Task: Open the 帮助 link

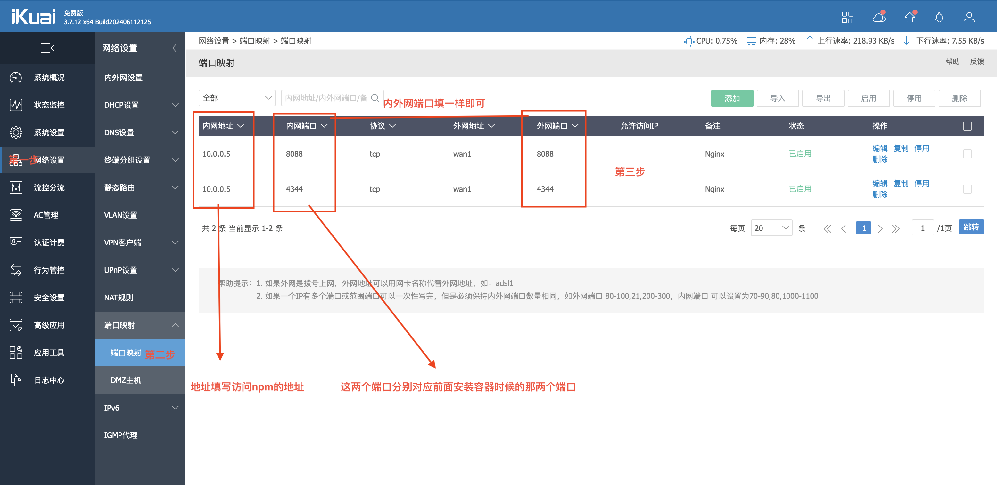Action: pos(952,61)
